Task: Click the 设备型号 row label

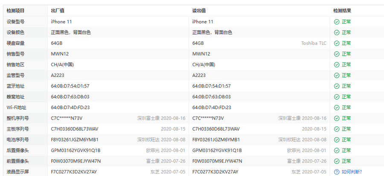Action: [15, 22]
